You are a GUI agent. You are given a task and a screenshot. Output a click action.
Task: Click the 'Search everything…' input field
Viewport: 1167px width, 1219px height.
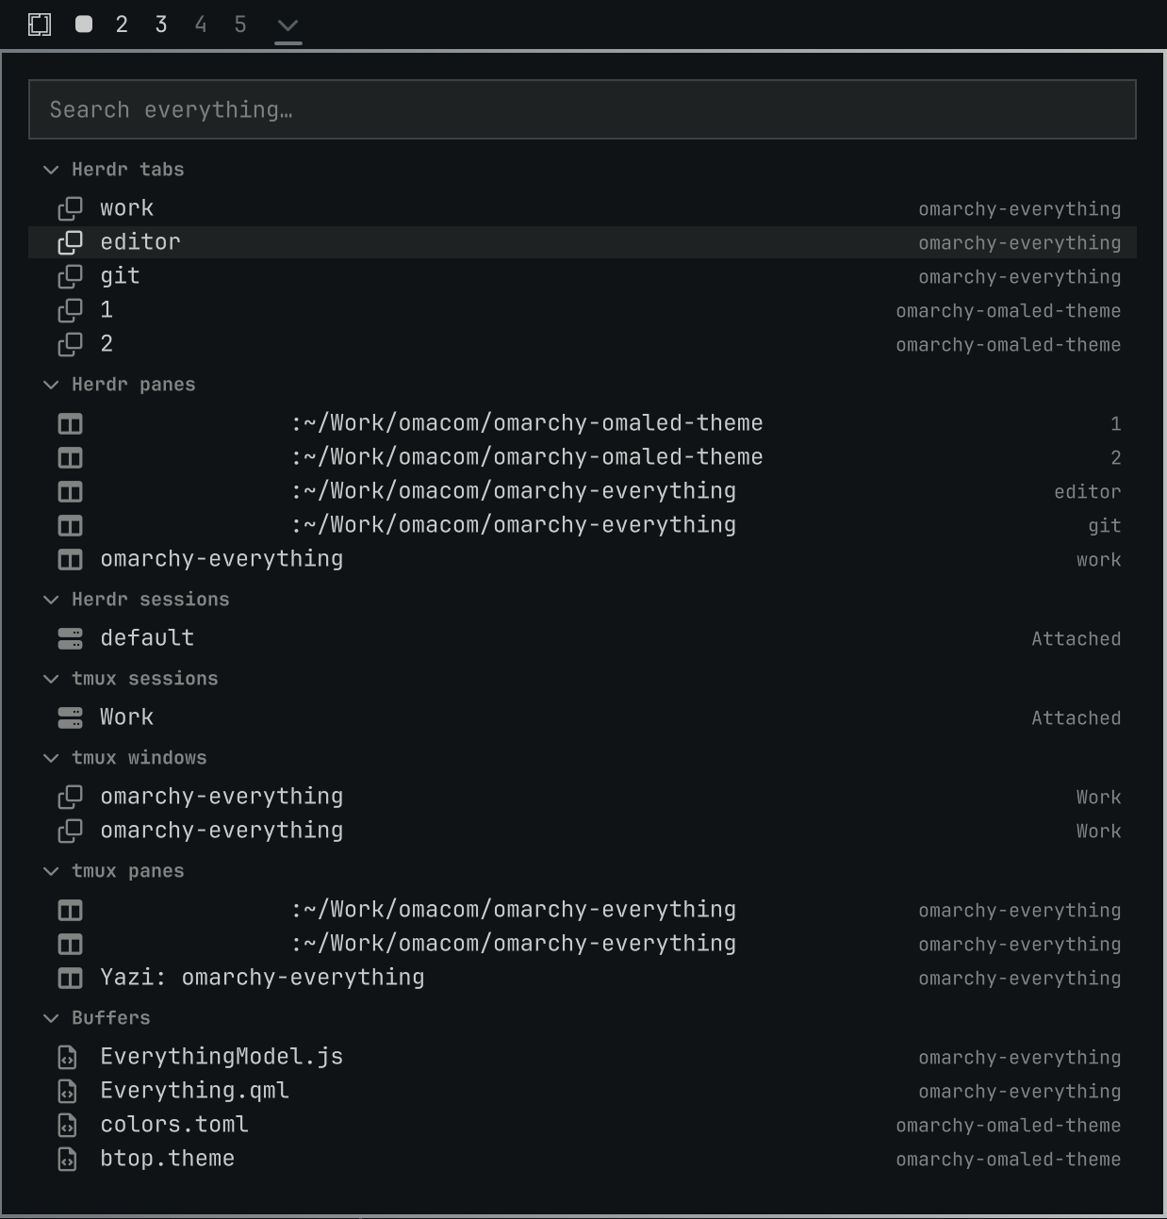click(583, 109)
